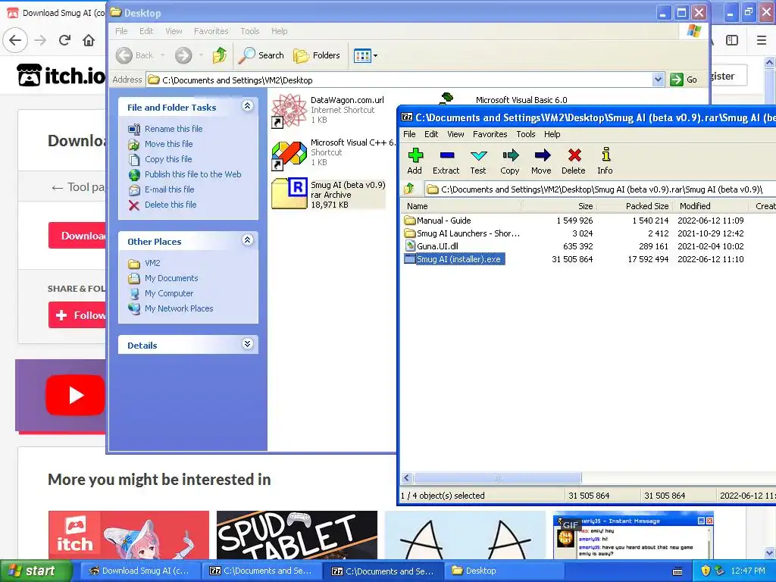Click the browser home button

click(89, 40)
